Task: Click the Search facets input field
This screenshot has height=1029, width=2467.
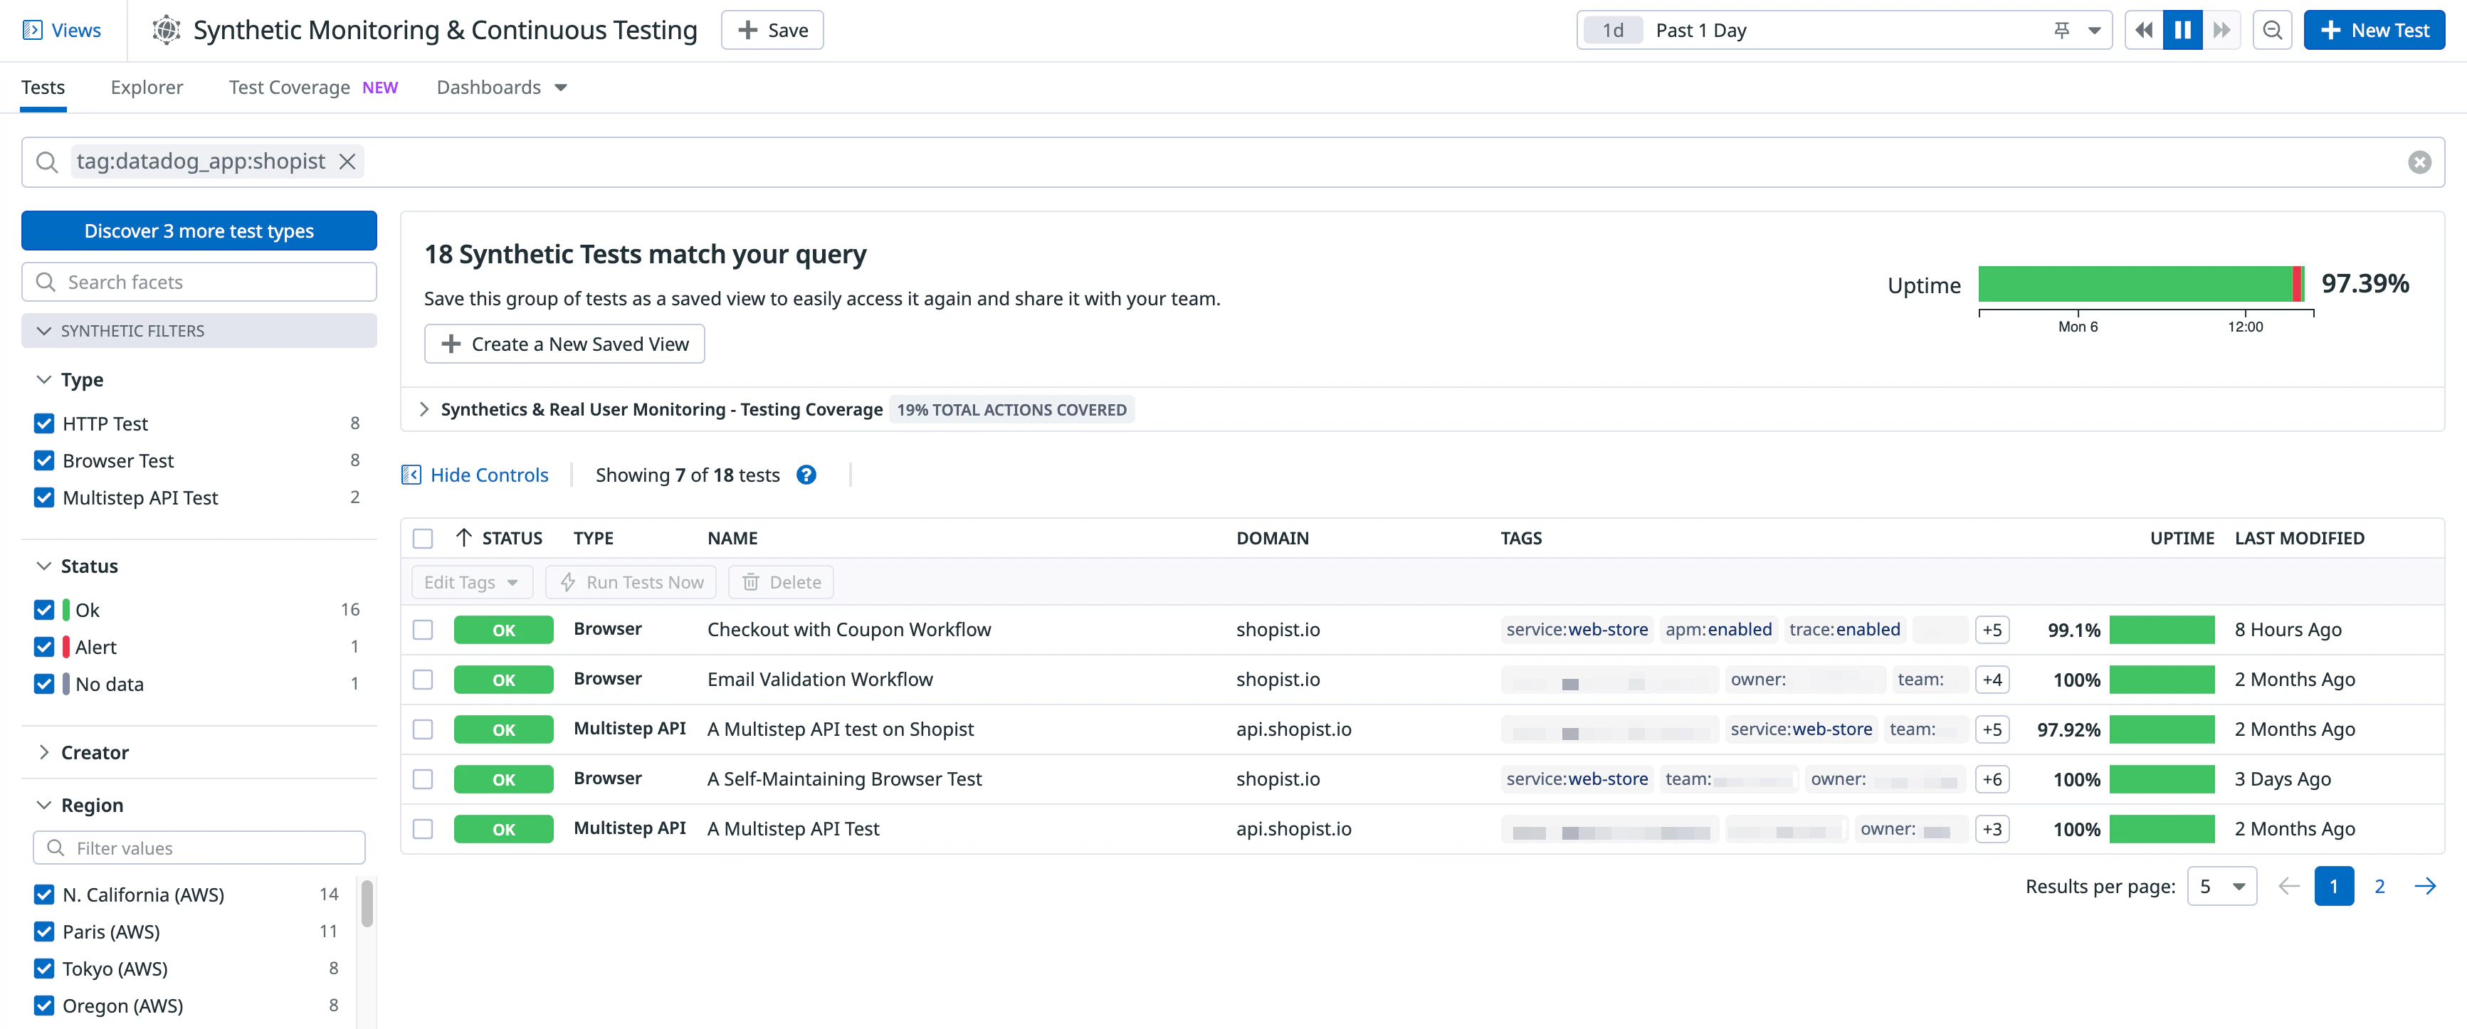Action: pos(199,281)
